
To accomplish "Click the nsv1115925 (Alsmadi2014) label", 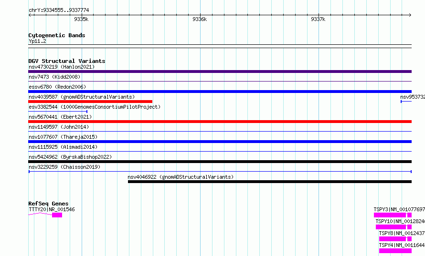I will point(63,147).
